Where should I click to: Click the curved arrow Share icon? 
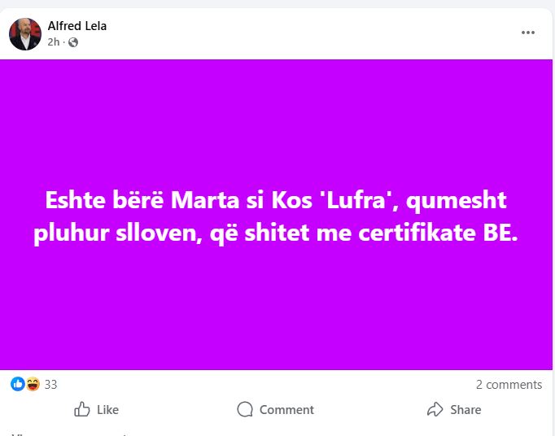pyautogui.click(x=435, y=409)
